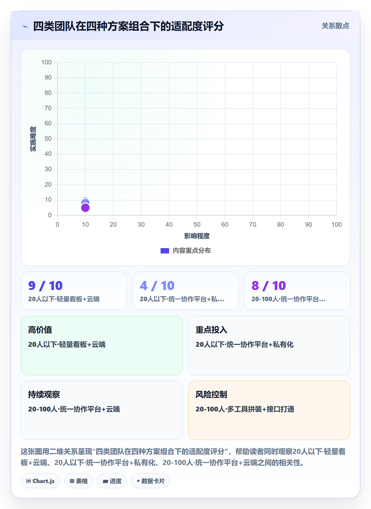371x509 pixels.
Task: Click the 影响程度 x-axis title
Action: [x=197, y=236]
